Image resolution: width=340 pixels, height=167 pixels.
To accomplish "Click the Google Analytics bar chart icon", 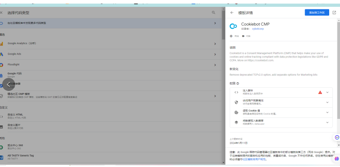I will pyautogui.click(x=1, y=44).
